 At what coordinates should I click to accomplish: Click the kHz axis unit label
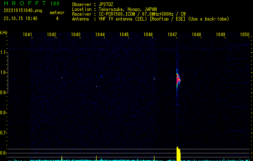point(4,33)
